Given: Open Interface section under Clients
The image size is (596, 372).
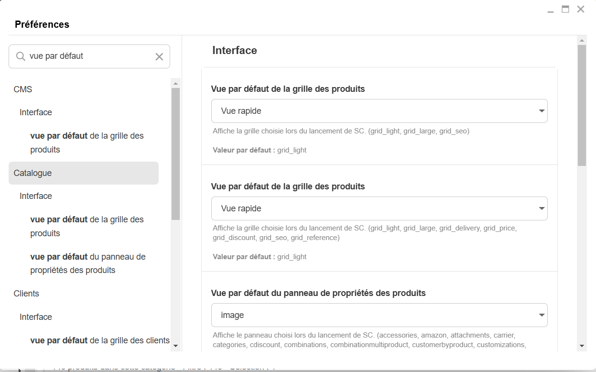Looking at the screenshot, I should (36, 317).
